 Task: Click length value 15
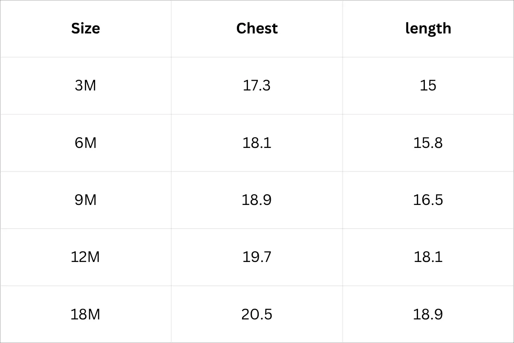coord(428,85)
